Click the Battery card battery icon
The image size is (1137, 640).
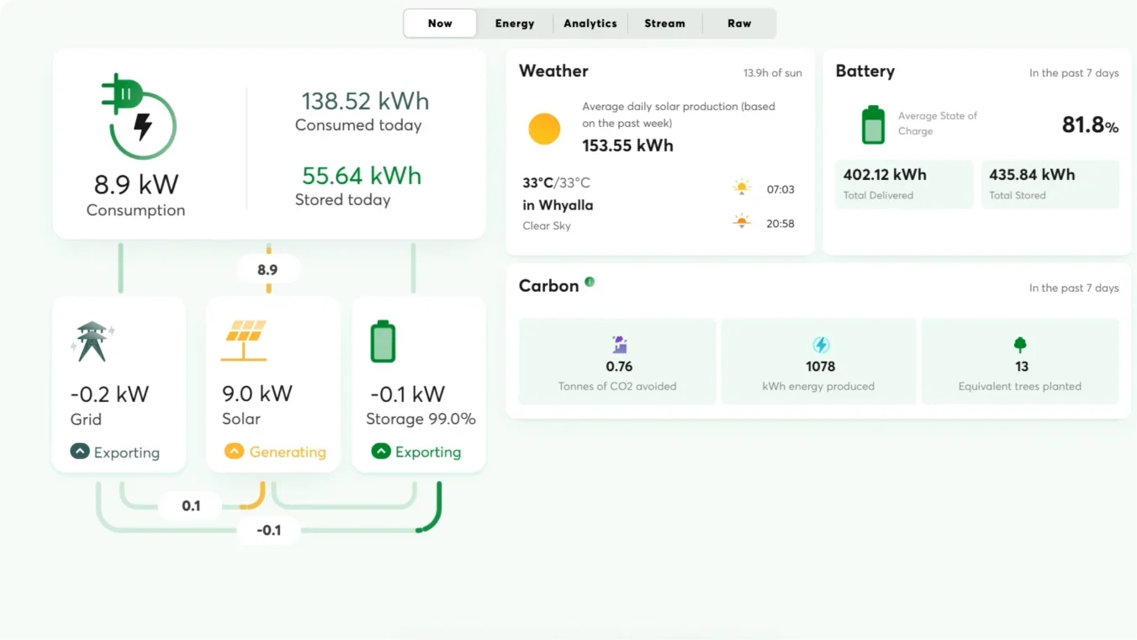(874, 124)
